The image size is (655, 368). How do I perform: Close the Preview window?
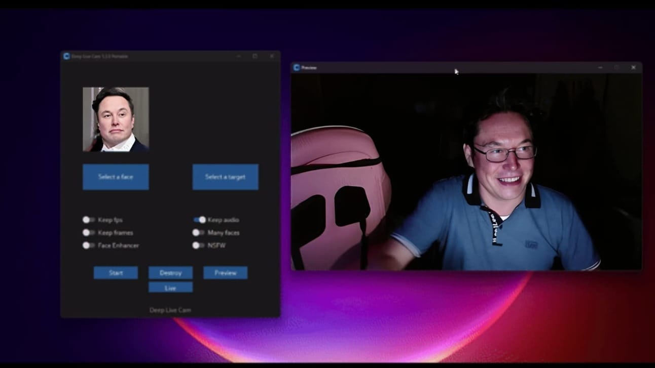click(633, 67)
